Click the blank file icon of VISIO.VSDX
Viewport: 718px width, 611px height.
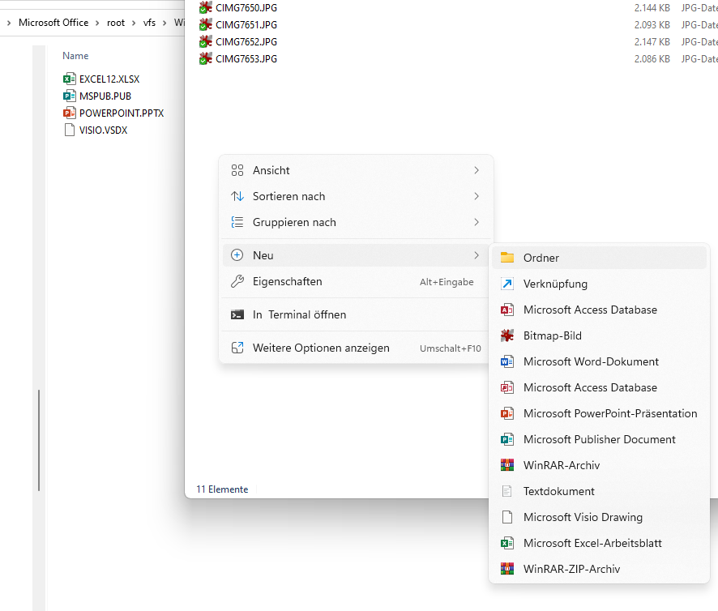(70, 130)
